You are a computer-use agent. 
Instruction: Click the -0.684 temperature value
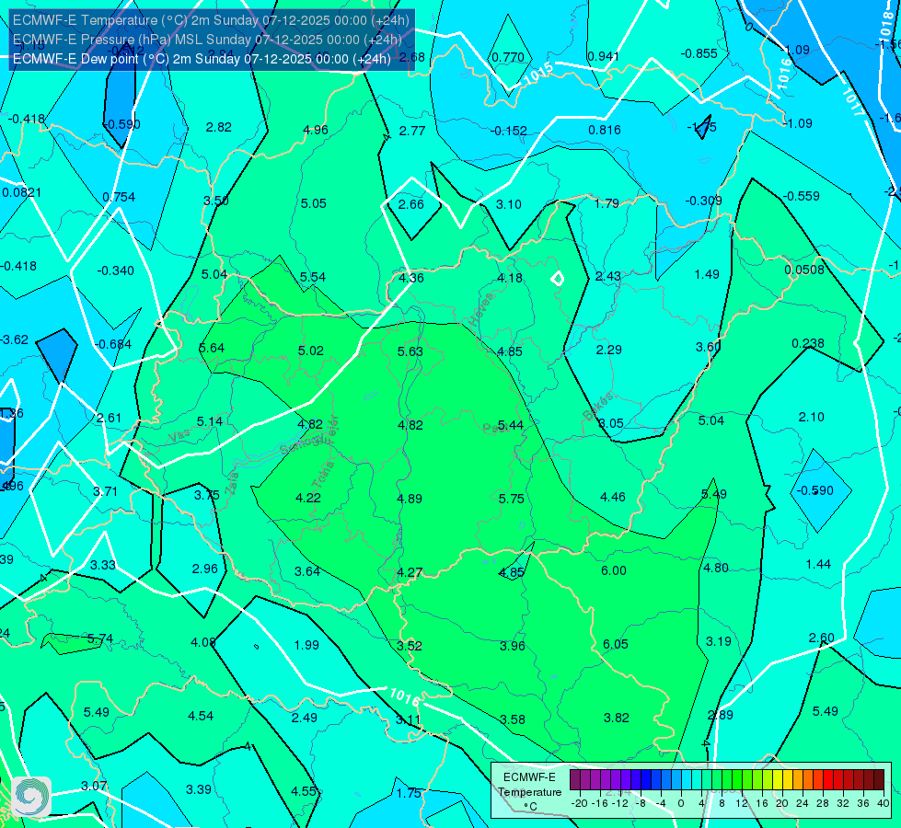[x=113, y=344]
